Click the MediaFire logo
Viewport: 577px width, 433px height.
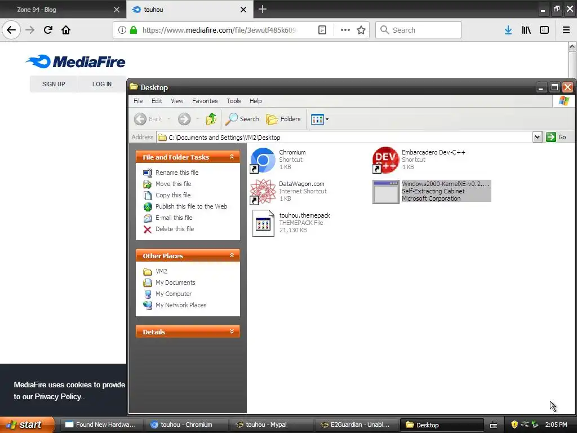[76, 61]
